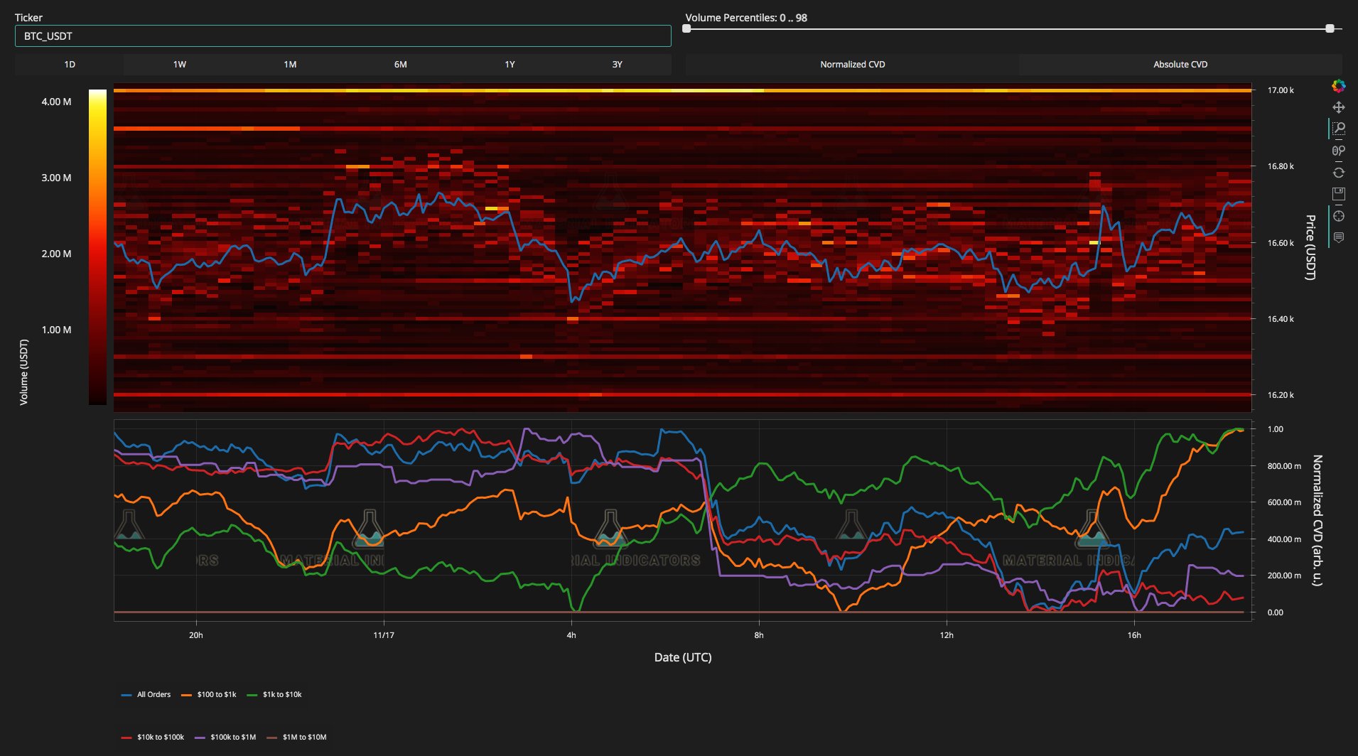The width and height of the screenshot is (1358, 756).
Task: Toggle the $100 to $1k legend entry
Action: [215, 694]
